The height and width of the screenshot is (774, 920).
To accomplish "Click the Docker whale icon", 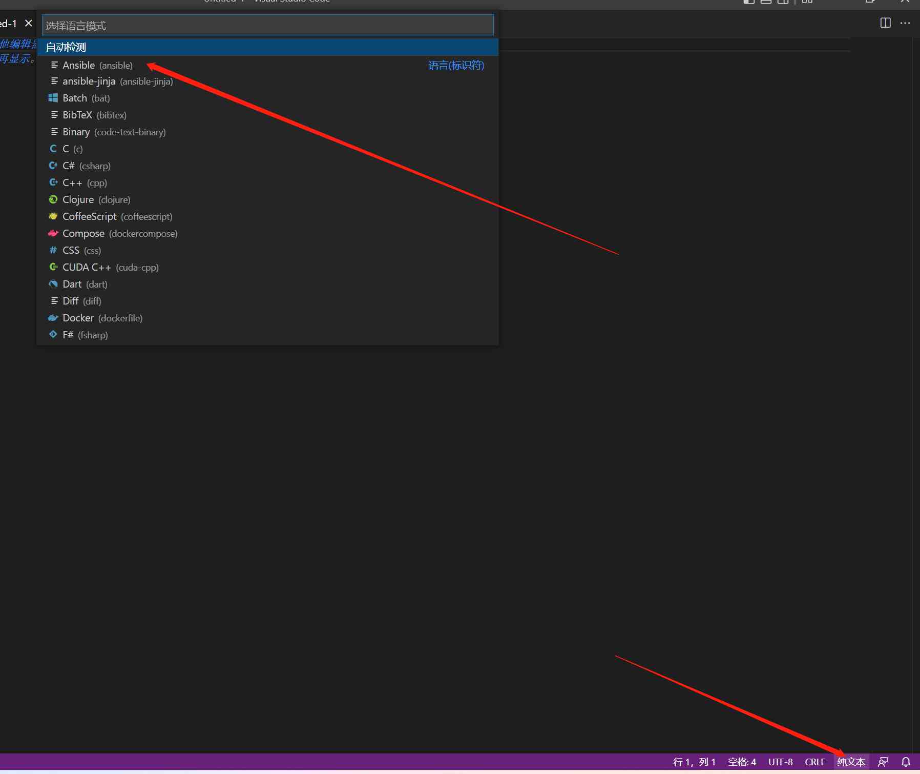I will pyautogui.click(x=53, y=318).
